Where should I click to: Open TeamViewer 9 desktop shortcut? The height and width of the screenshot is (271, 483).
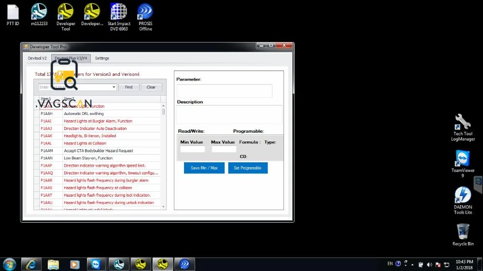click(x=463, y=164)
